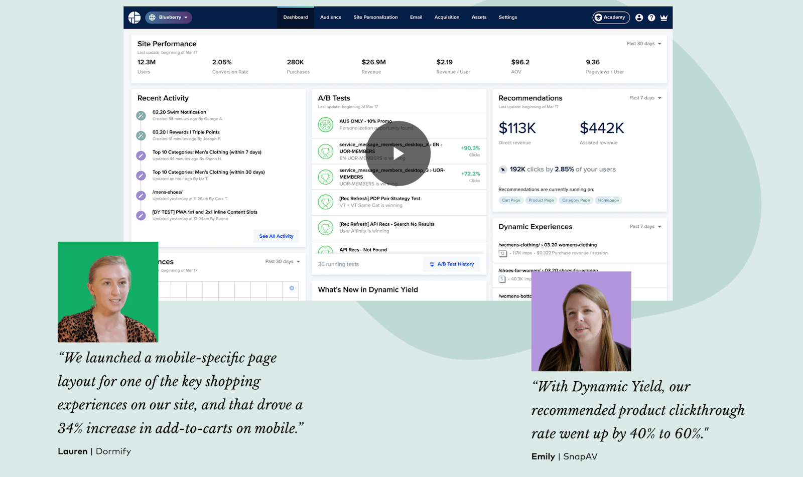Expand Recommendations Past 7 days dropdown
803x477 pixels.
point(645,98)
